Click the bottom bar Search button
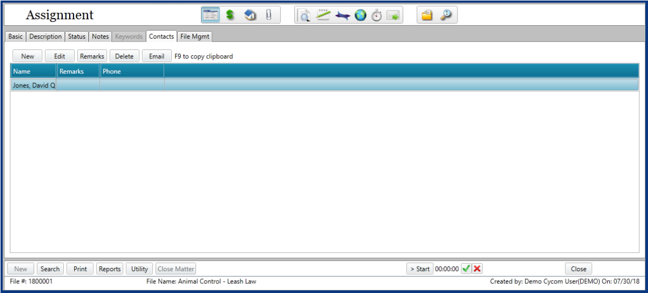Image resolution: width=648 pixels, height=293 pixels. coord(50,269)
